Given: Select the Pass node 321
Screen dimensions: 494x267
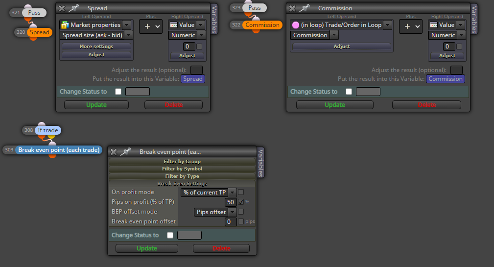Looking at the screenshot, I should coord(34,13).
